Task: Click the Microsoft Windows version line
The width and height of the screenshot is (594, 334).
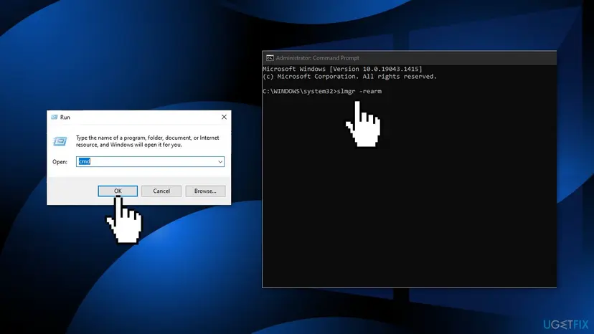Action: click(342, 69)
